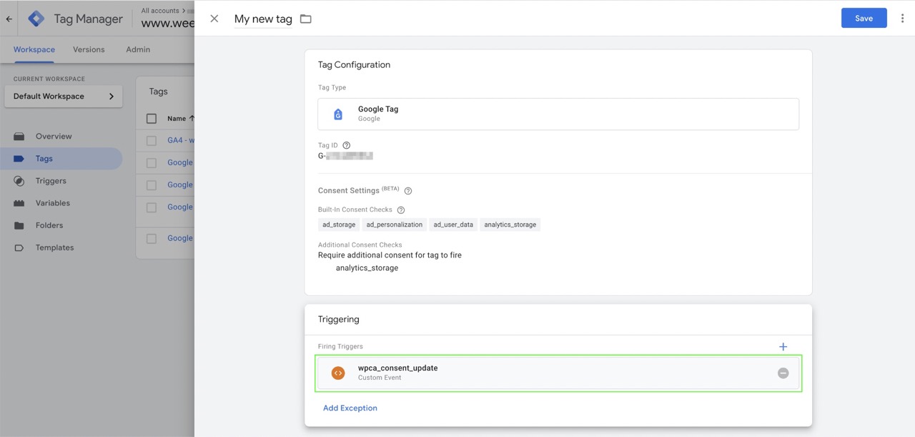The image size is (915, 437).
Task: Check the box for the GA4 tag row
Action: [152, 141]
